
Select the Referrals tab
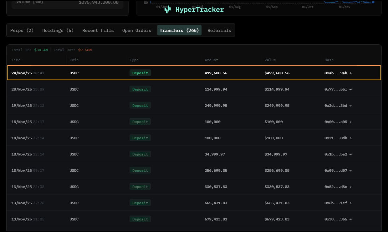219,30
